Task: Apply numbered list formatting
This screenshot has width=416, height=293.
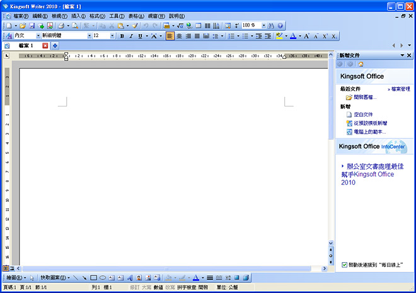Action: [x=231, y=36]
